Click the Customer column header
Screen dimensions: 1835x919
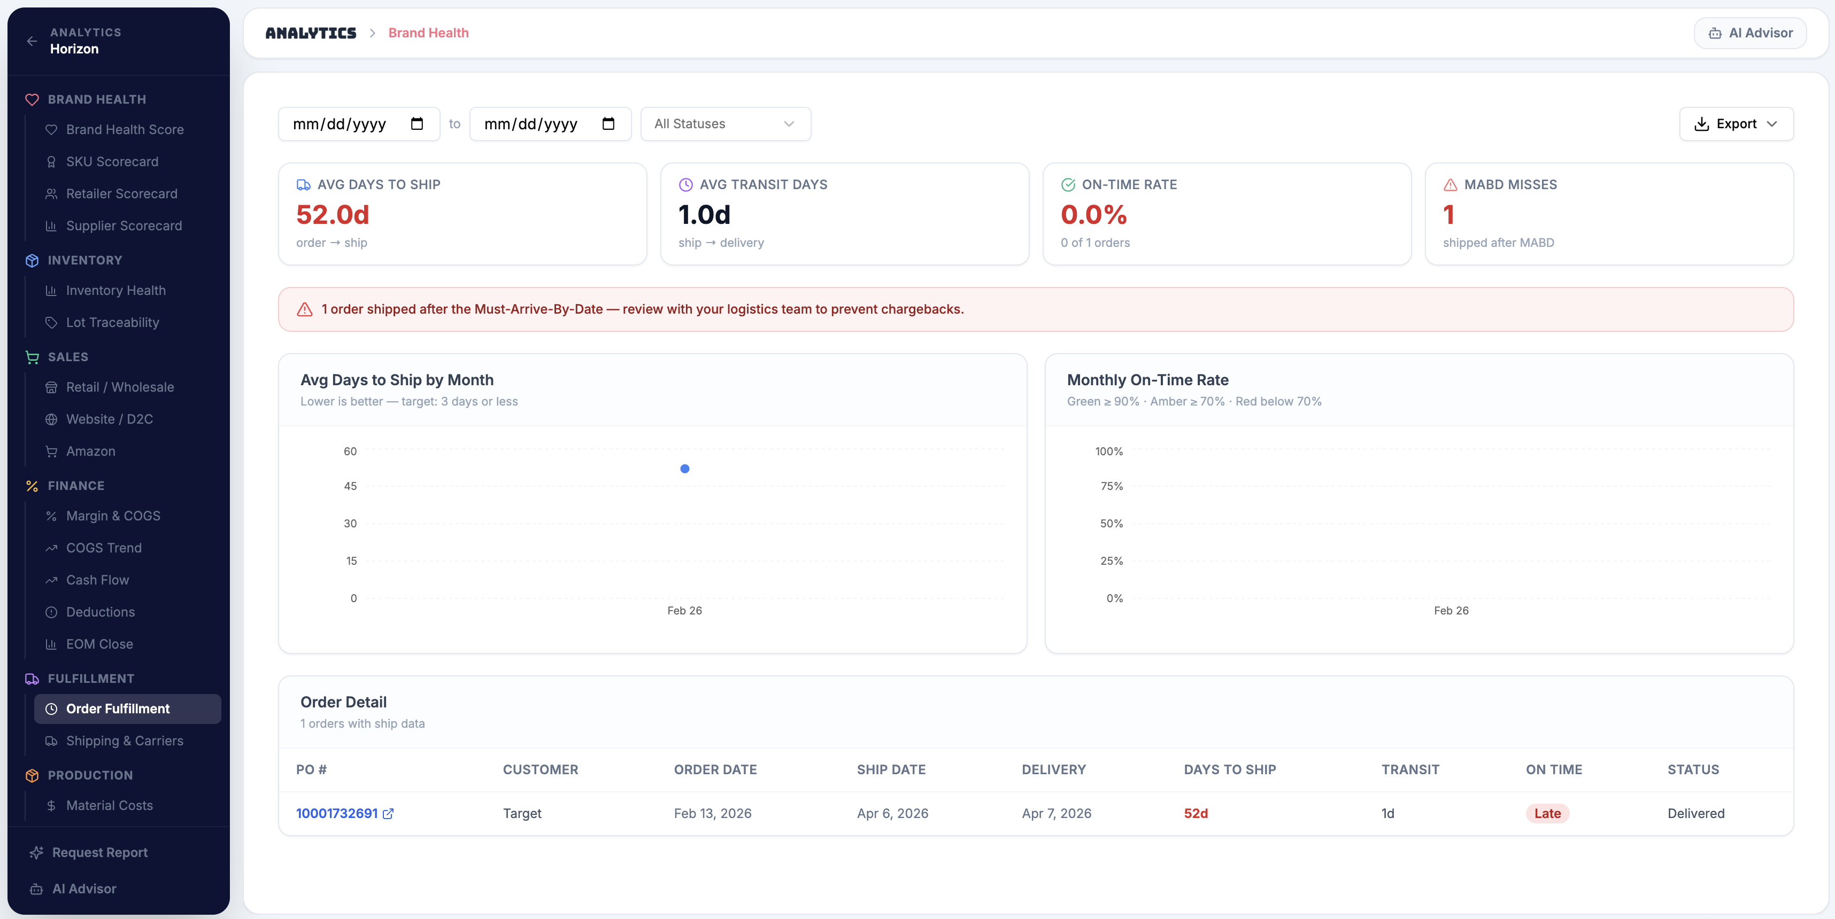tap(541, 770)
